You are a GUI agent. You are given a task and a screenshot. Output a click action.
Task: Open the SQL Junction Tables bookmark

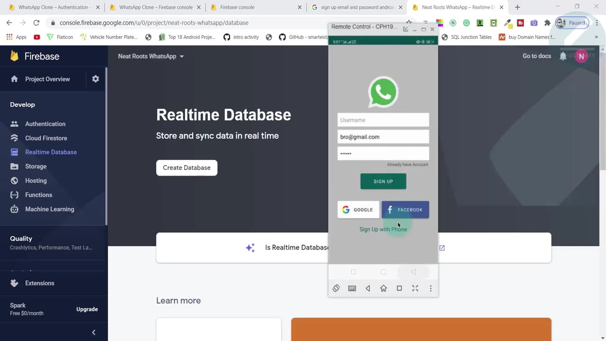tap(466, 37)
